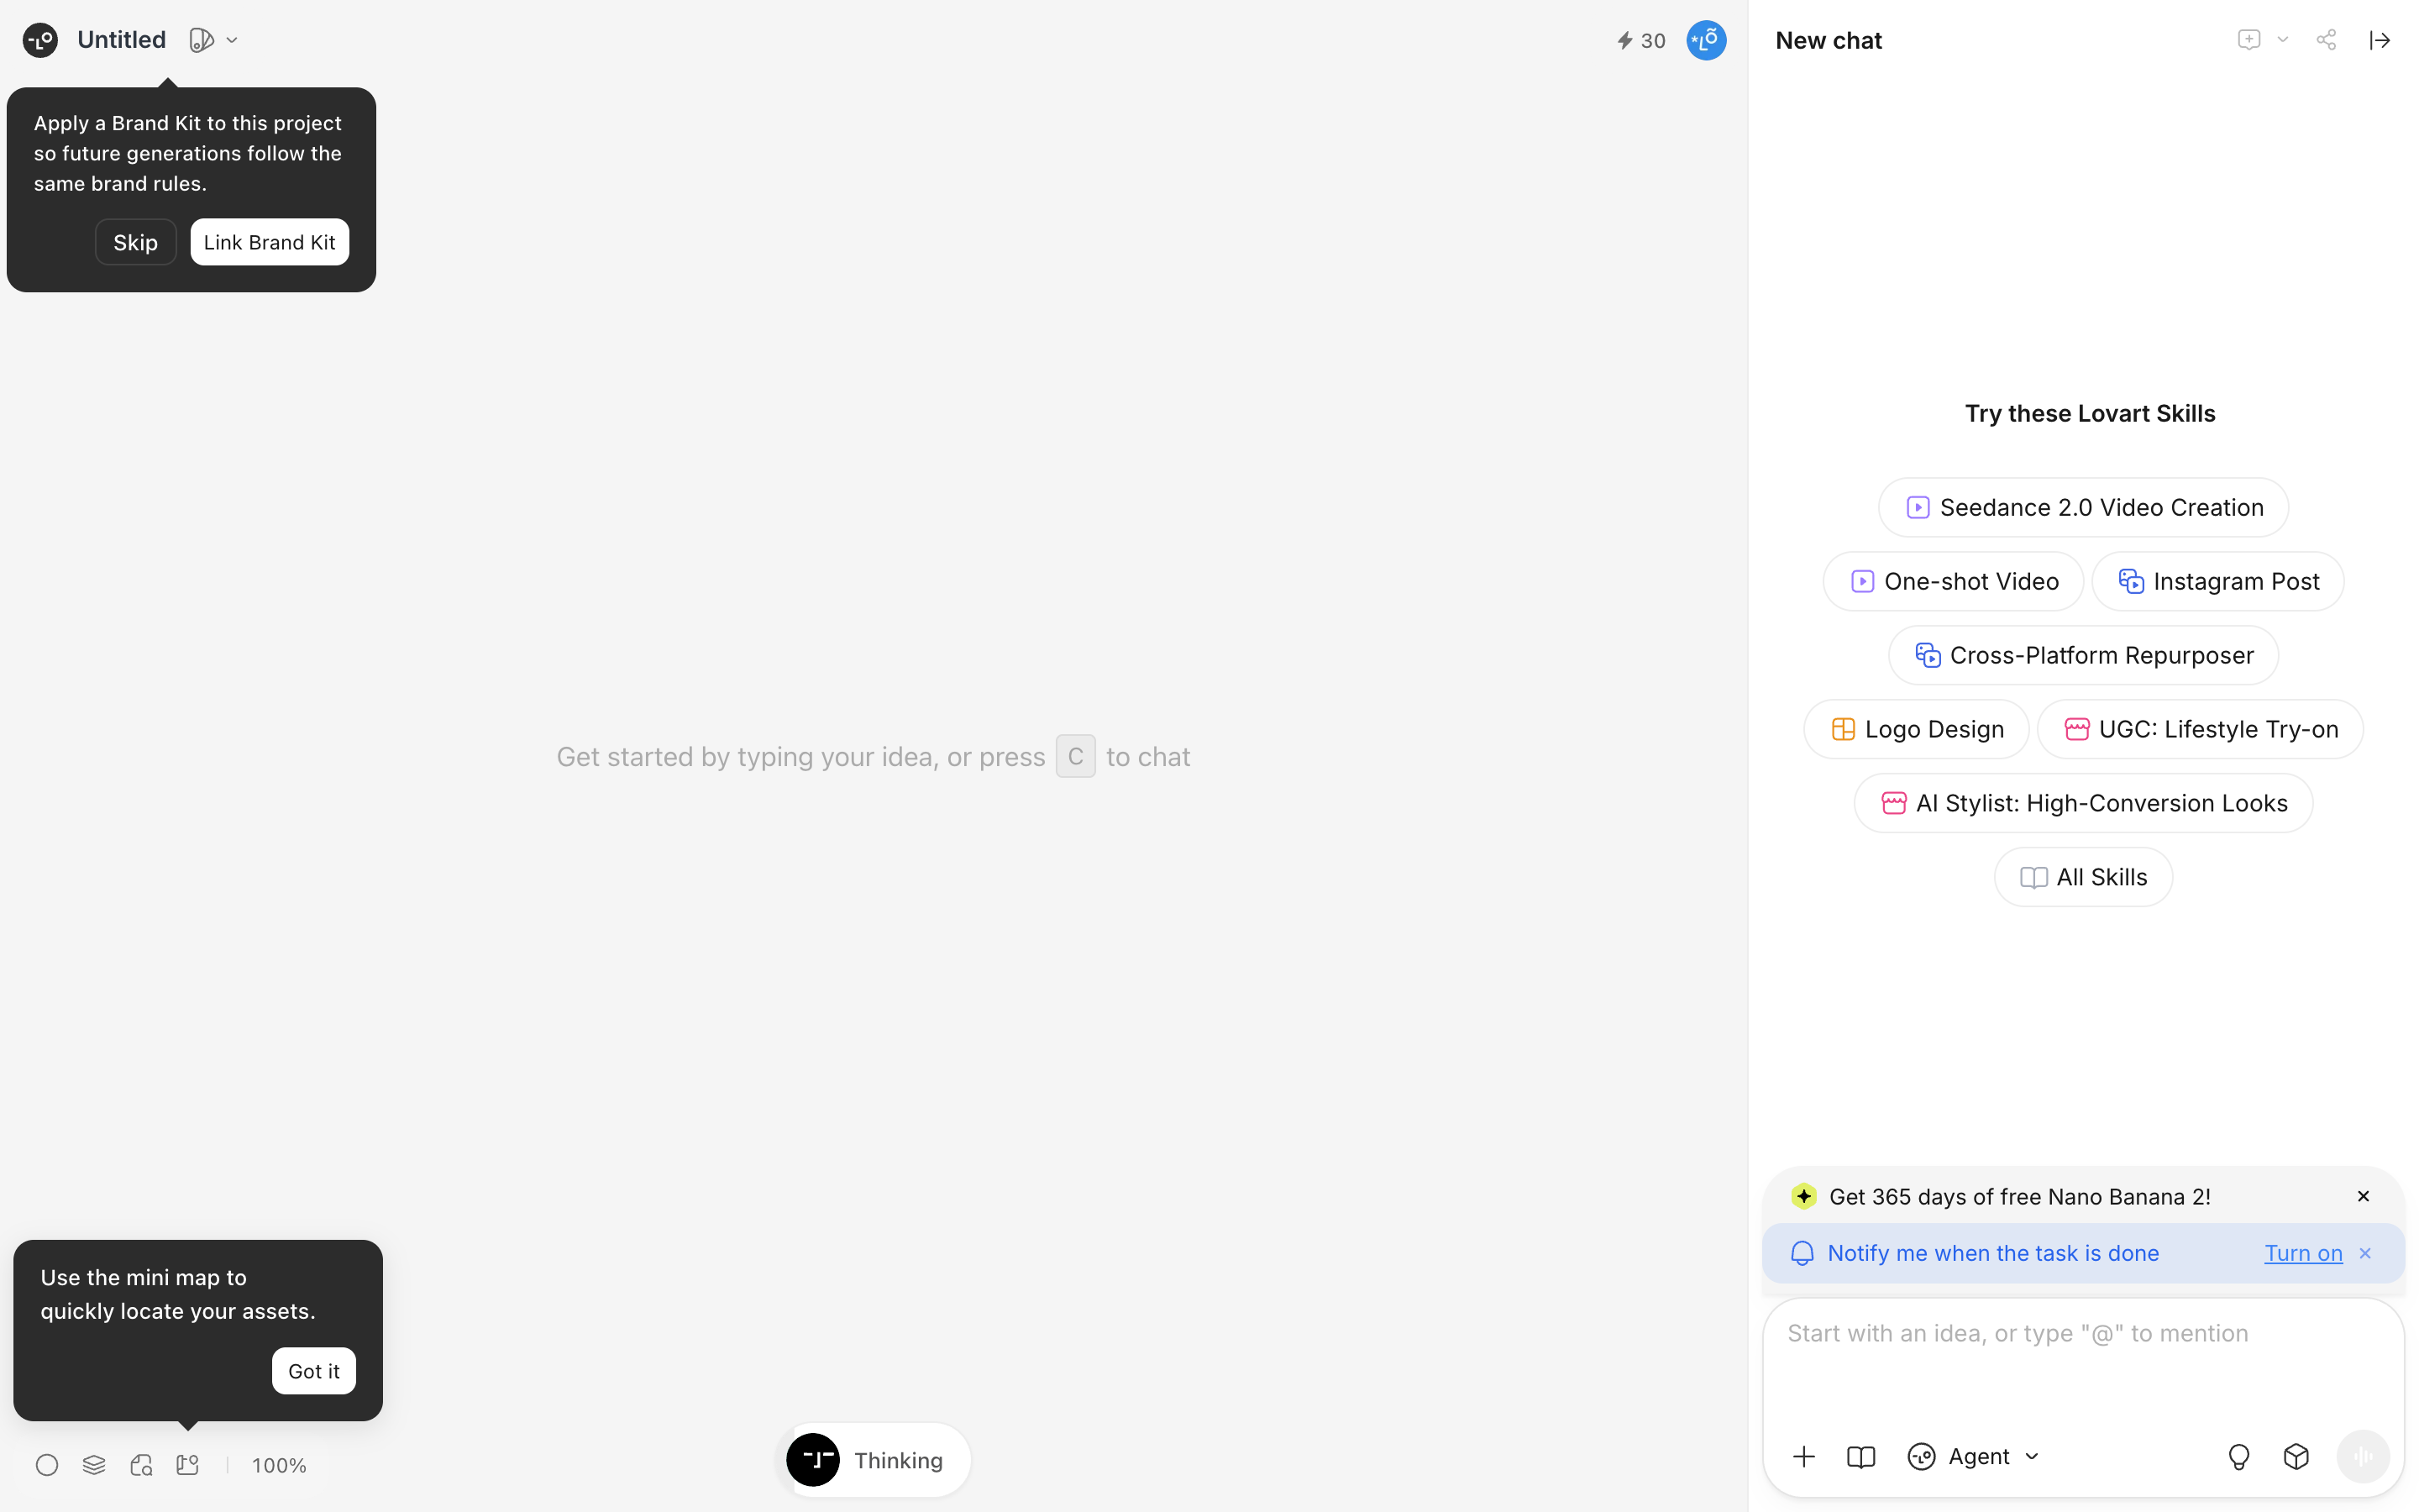
Task: Click the cube model icon in chat box
Action: [x=2296, y=1456]
